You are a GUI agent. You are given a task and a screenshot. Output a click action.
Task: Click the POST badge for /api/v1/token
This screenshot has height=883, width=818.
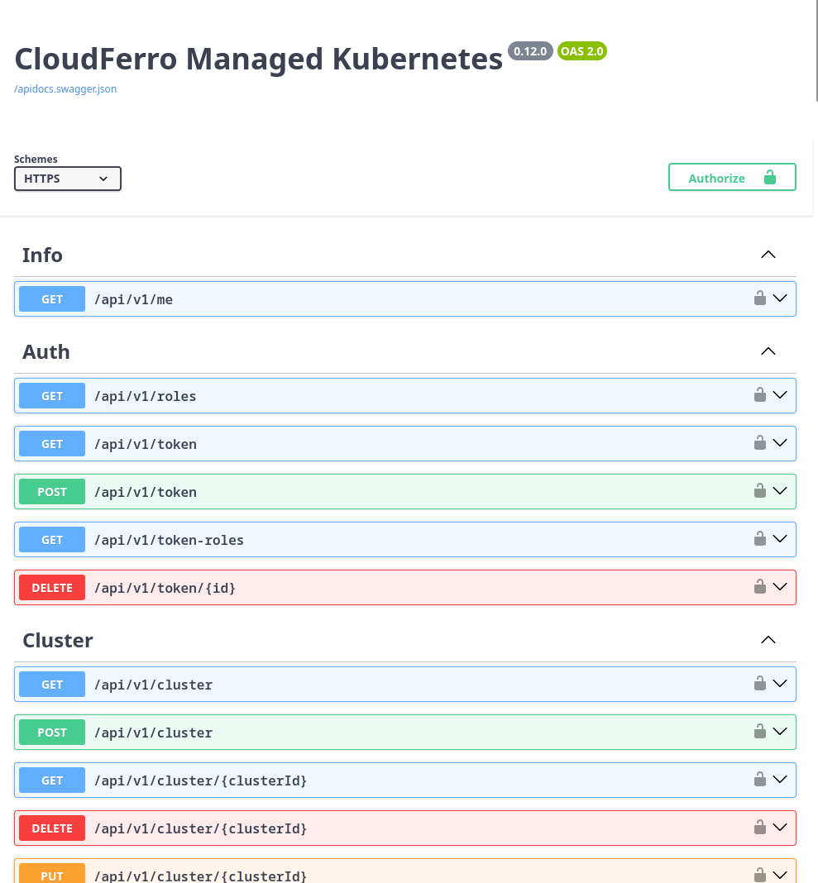[52, 492]
